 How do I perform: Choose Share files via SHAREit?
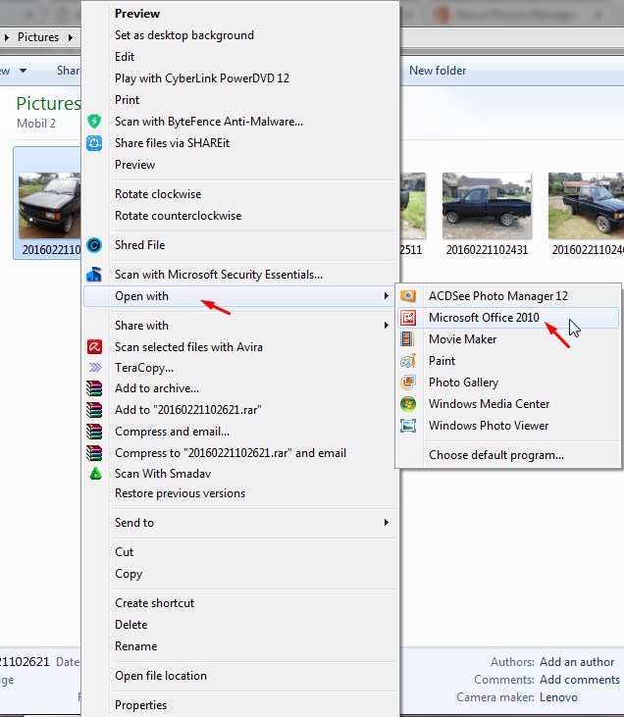coord(172,143)
